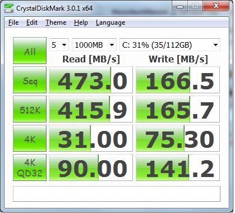Click the 4K QD32 read result 90.00
This screenshot has height=213, width=235.
91,167
